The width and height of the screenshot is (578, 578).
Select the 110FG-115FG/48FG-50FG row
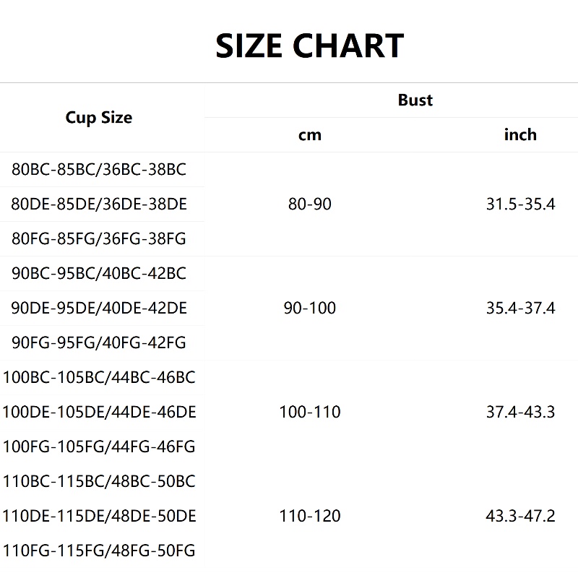[x=99, y=551]
